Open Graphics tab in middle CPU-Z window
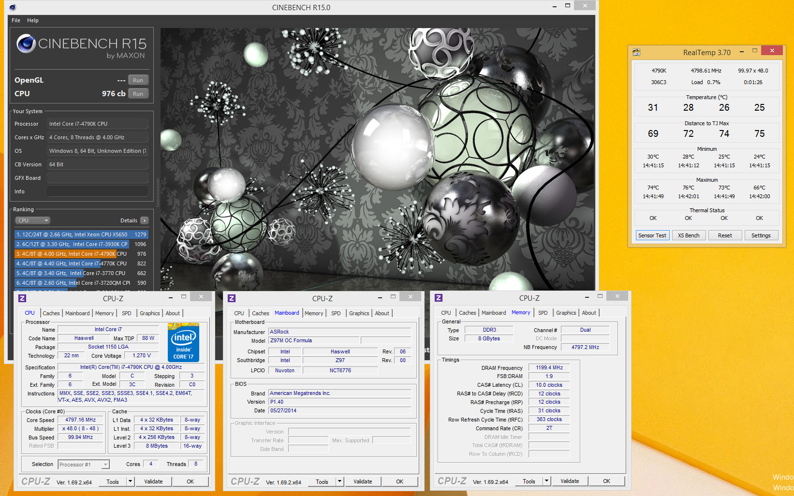This screenshot has height=496, width=794. pyautogui.click(x=359, y=313)
